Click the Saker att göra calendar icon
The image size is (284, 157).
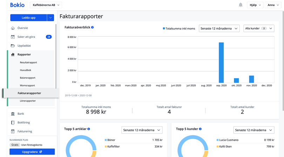click(13, 37)
